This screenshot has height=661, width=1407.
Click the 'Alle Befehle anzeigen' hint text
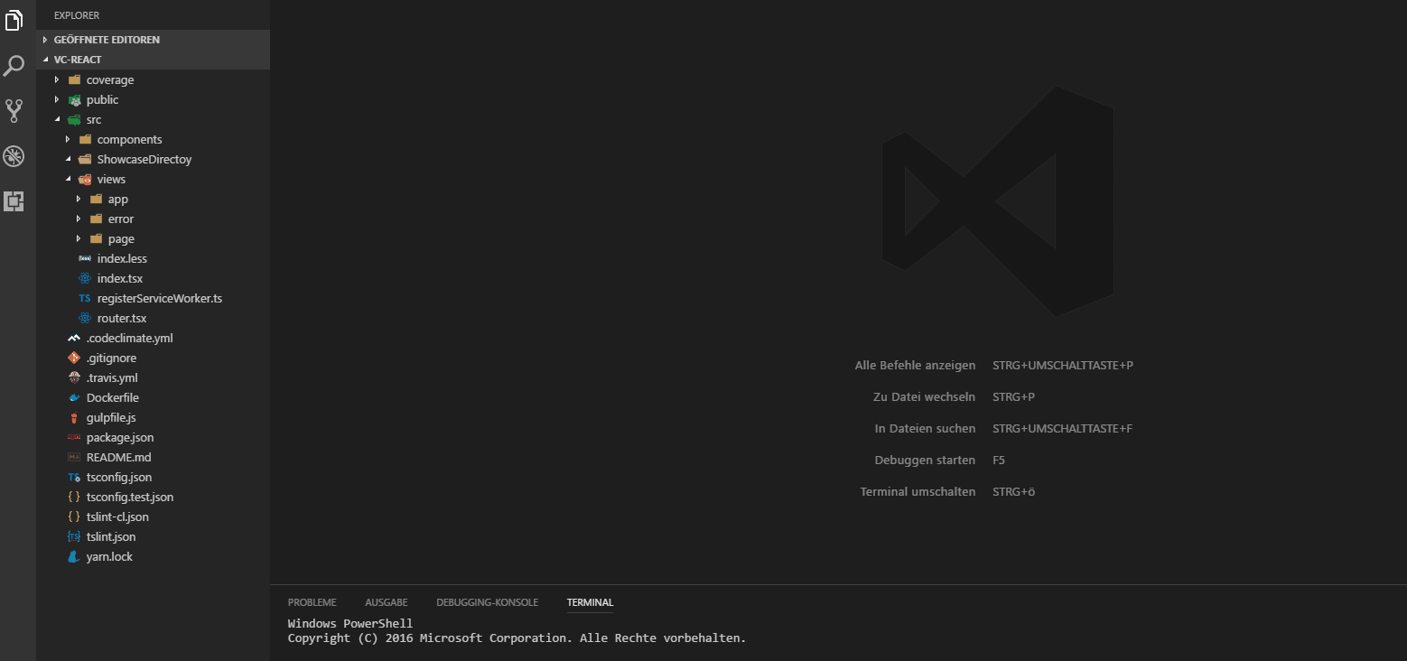tap(915, 366)
